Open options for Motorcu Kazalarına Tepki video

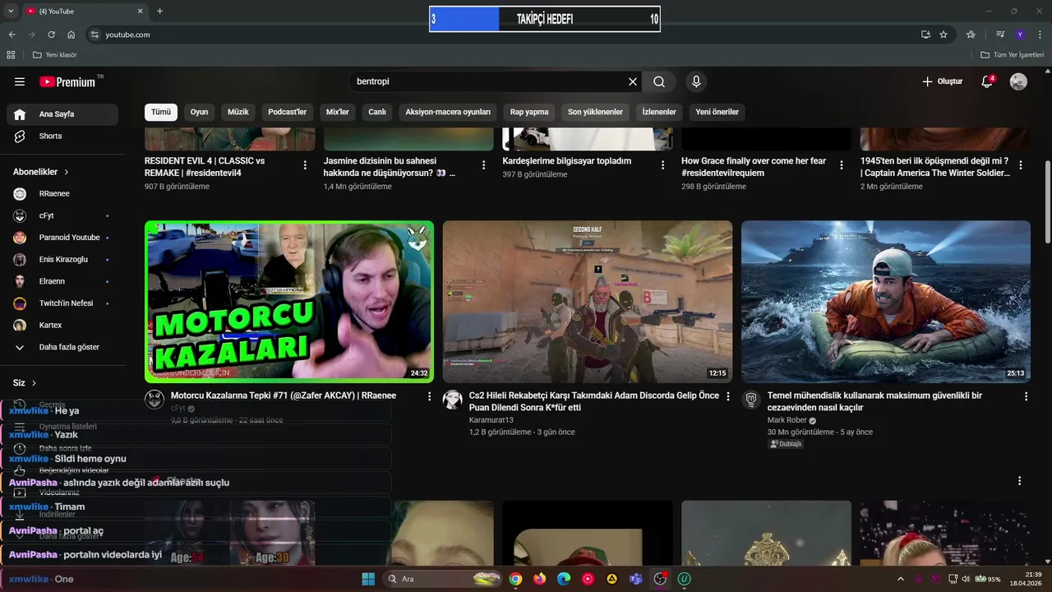[x=429, y=396]
